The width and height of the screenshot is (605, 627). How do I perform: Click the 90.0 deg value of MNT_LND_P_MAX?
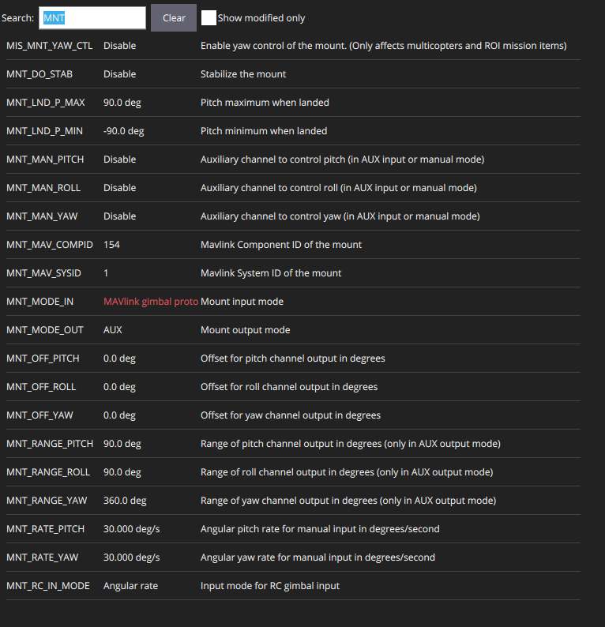[122, 103]
